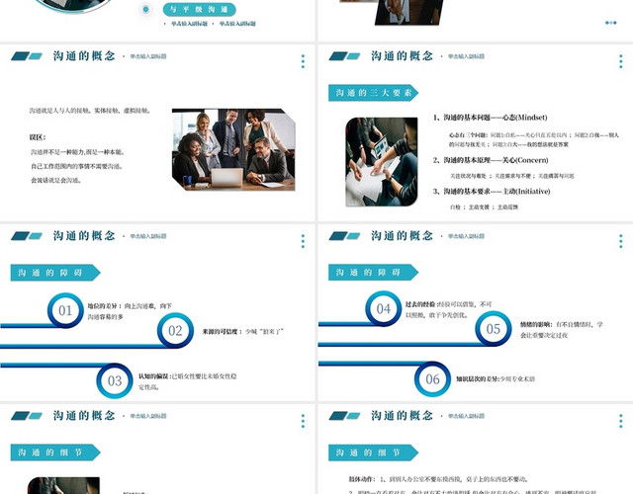Click the parallelogram logo on the team photo slide
This screenshot has height=494, width=633.
(x=27, y=56)
